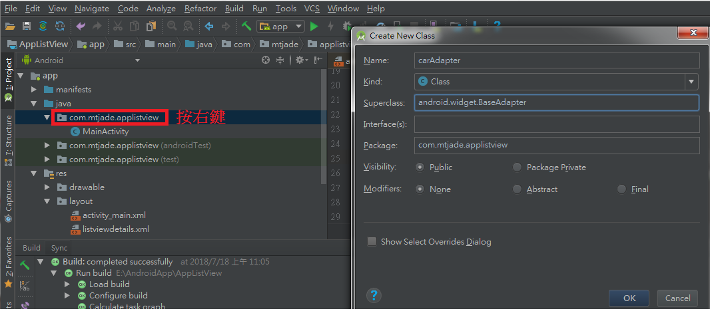Click the Redo arrow icon
This screenshot has height=323, width=710.
[x=97, y=26]
